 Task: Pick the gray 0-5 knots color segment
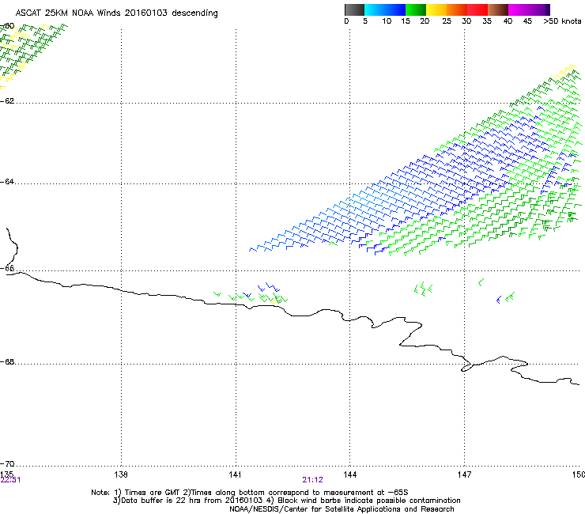pos(354,9)
